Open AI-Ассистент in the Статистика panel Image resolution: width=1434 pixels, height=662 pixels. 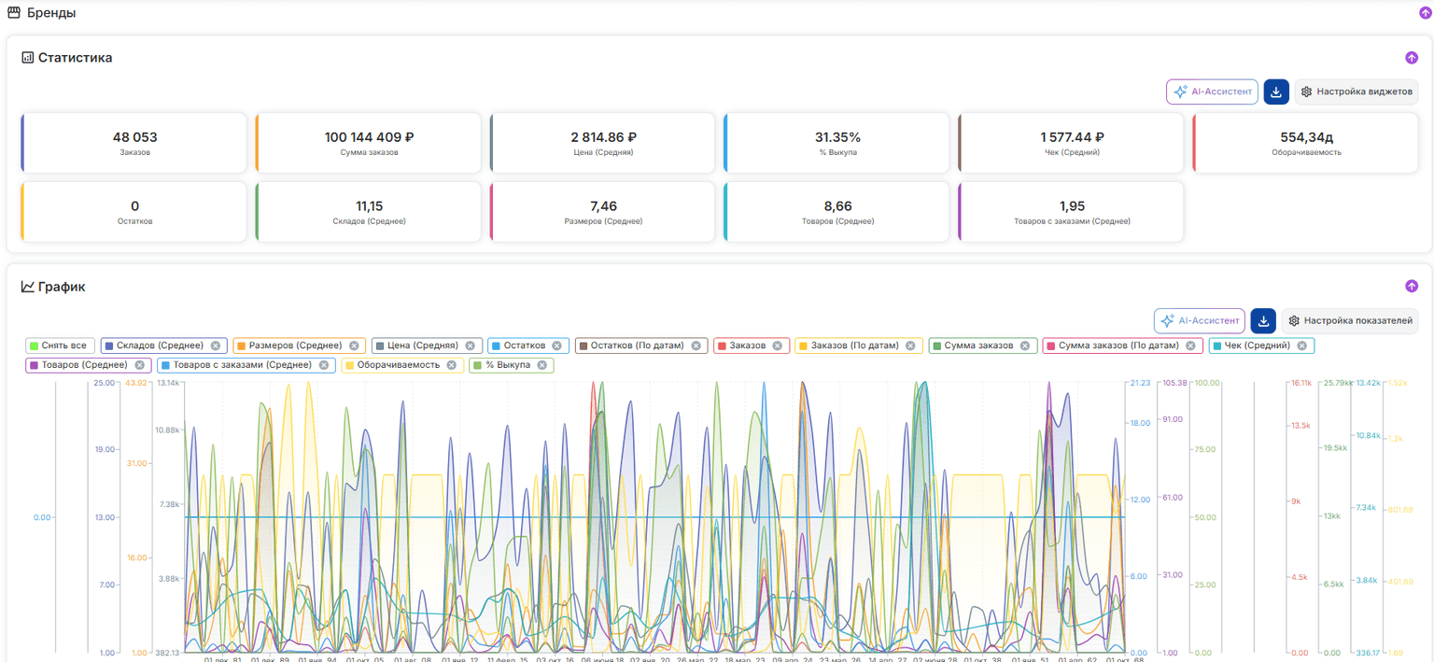tap(1212, 92)
